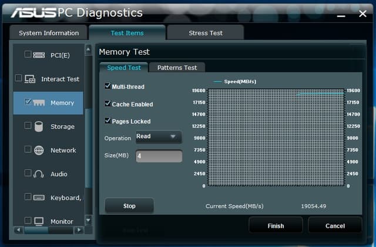Click the Size(MB) input field
Image resolution: width=376 pixels, height=247 pixels.
pos(159,156)
